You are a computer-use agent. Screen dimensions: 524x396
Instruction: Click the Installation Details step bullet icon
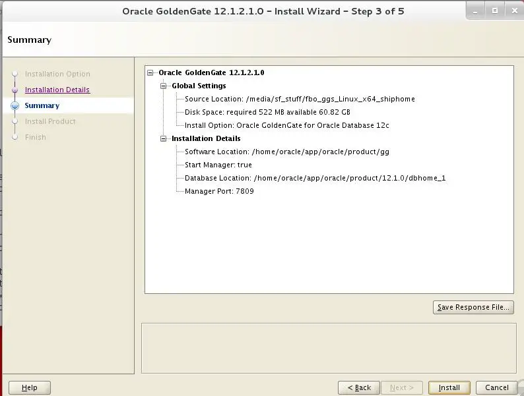pyautogui.click(x=15, y=90)
